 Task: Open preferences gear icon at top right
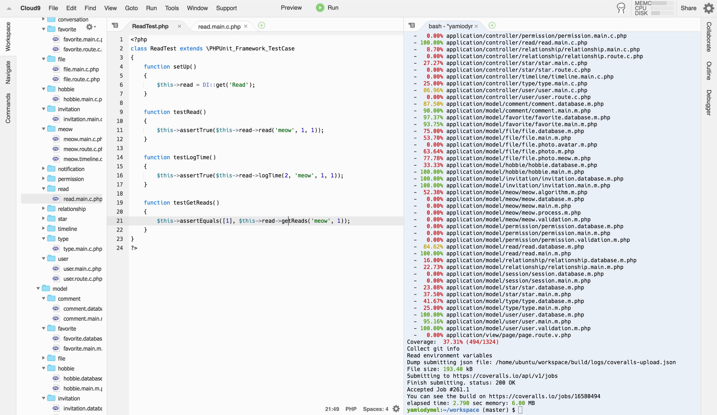[x=709, y=8]
